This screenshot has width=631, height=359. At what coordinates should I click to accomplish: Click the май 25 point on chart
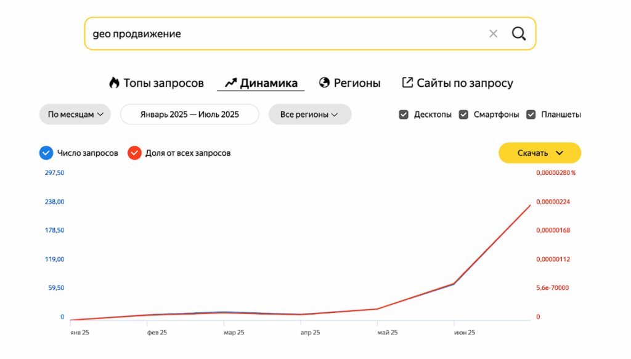[x=377, y=309]
